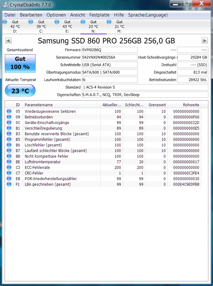
Task: Open the Optionen menu
Action: [x=56, y=15]
